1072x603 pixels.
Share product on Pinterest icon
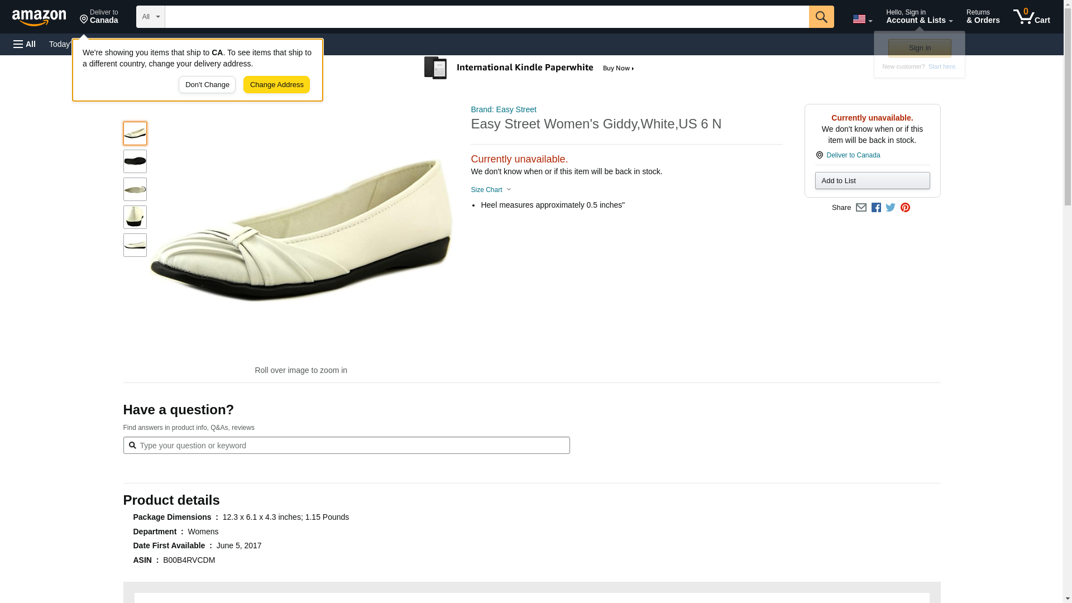tap(905, 208)
